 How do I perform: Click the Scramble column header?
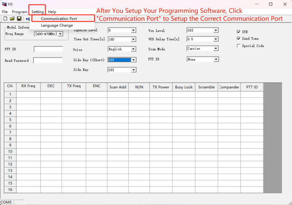coord(206,87)
